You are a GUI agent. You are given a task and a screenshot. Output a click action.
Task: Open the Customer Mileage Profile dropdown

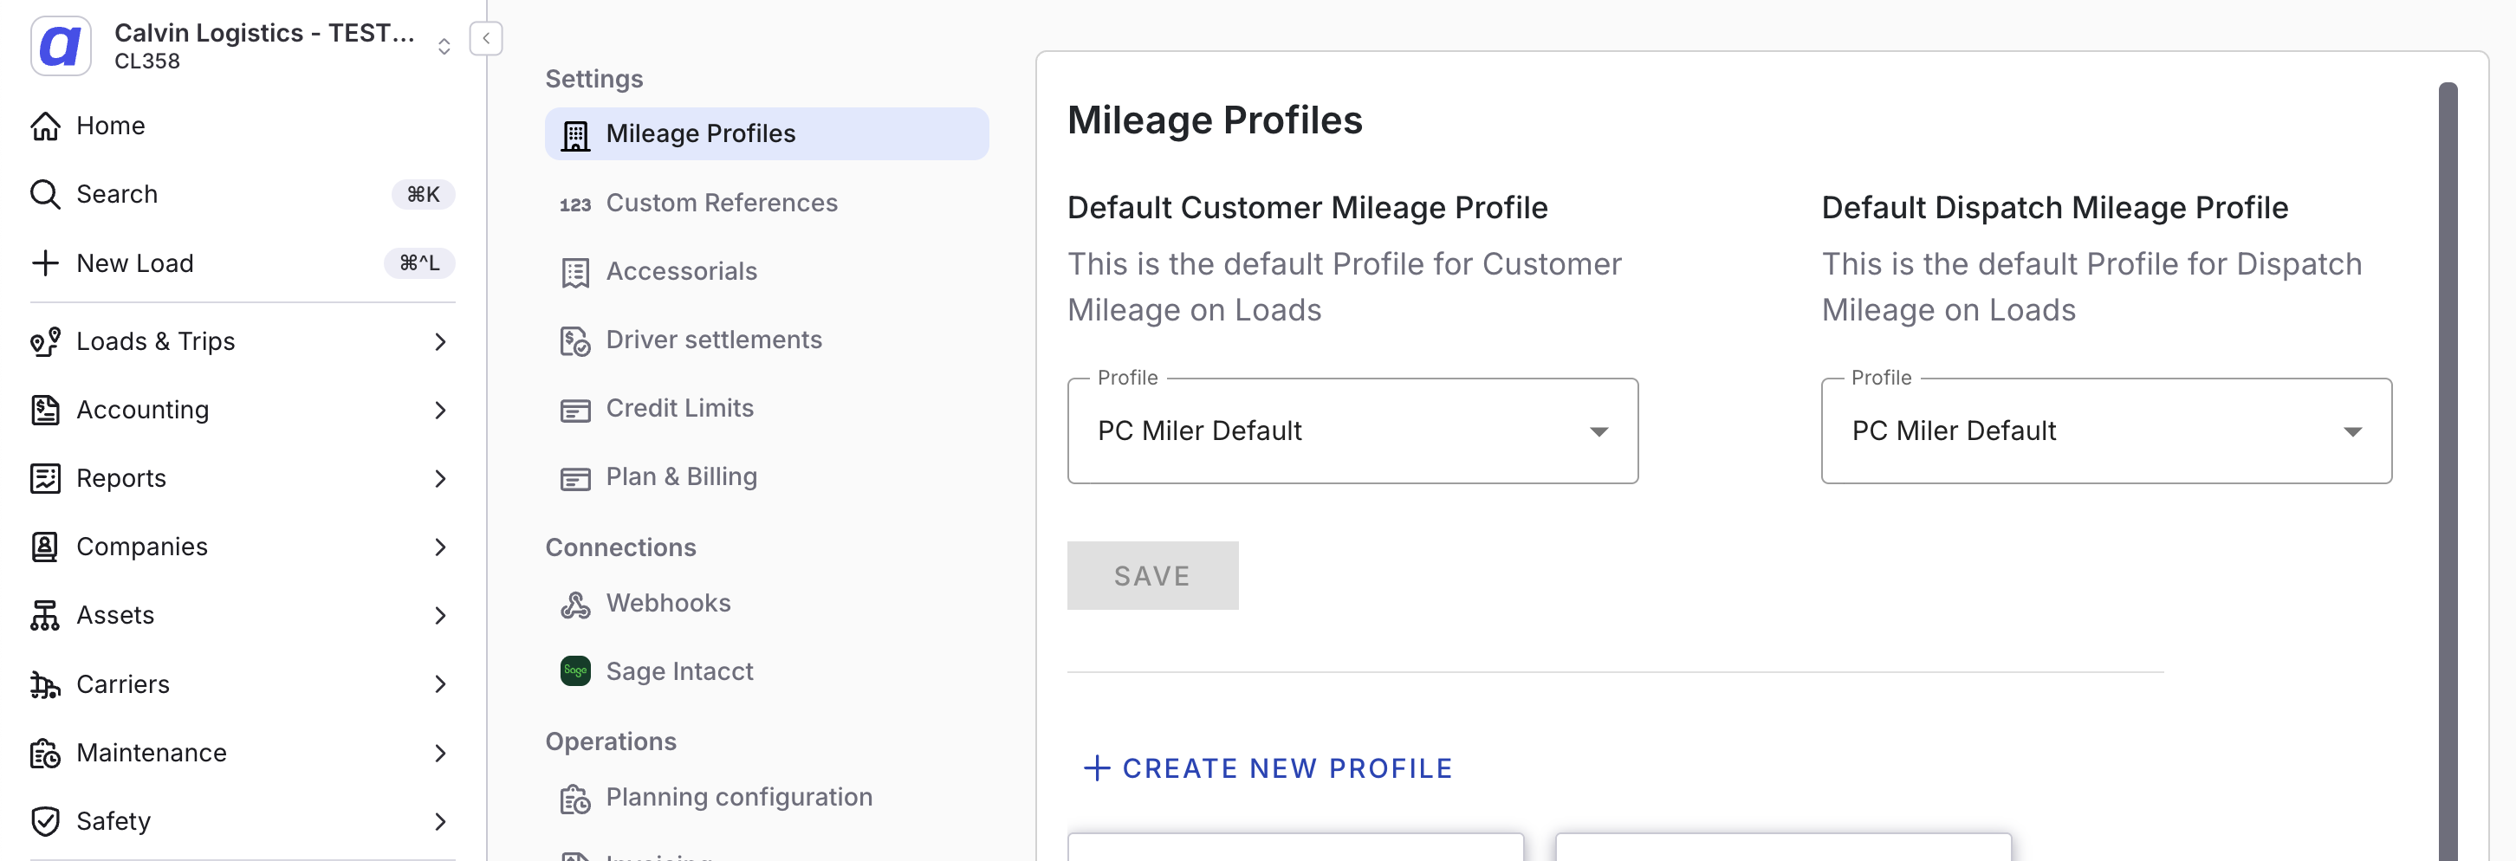pyautogui.click(x=1352, y=430)
